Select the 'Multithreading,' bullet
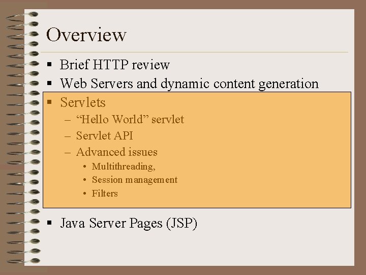Image resolution: width=366 pixels, height=275 pixels. [124, 167]
